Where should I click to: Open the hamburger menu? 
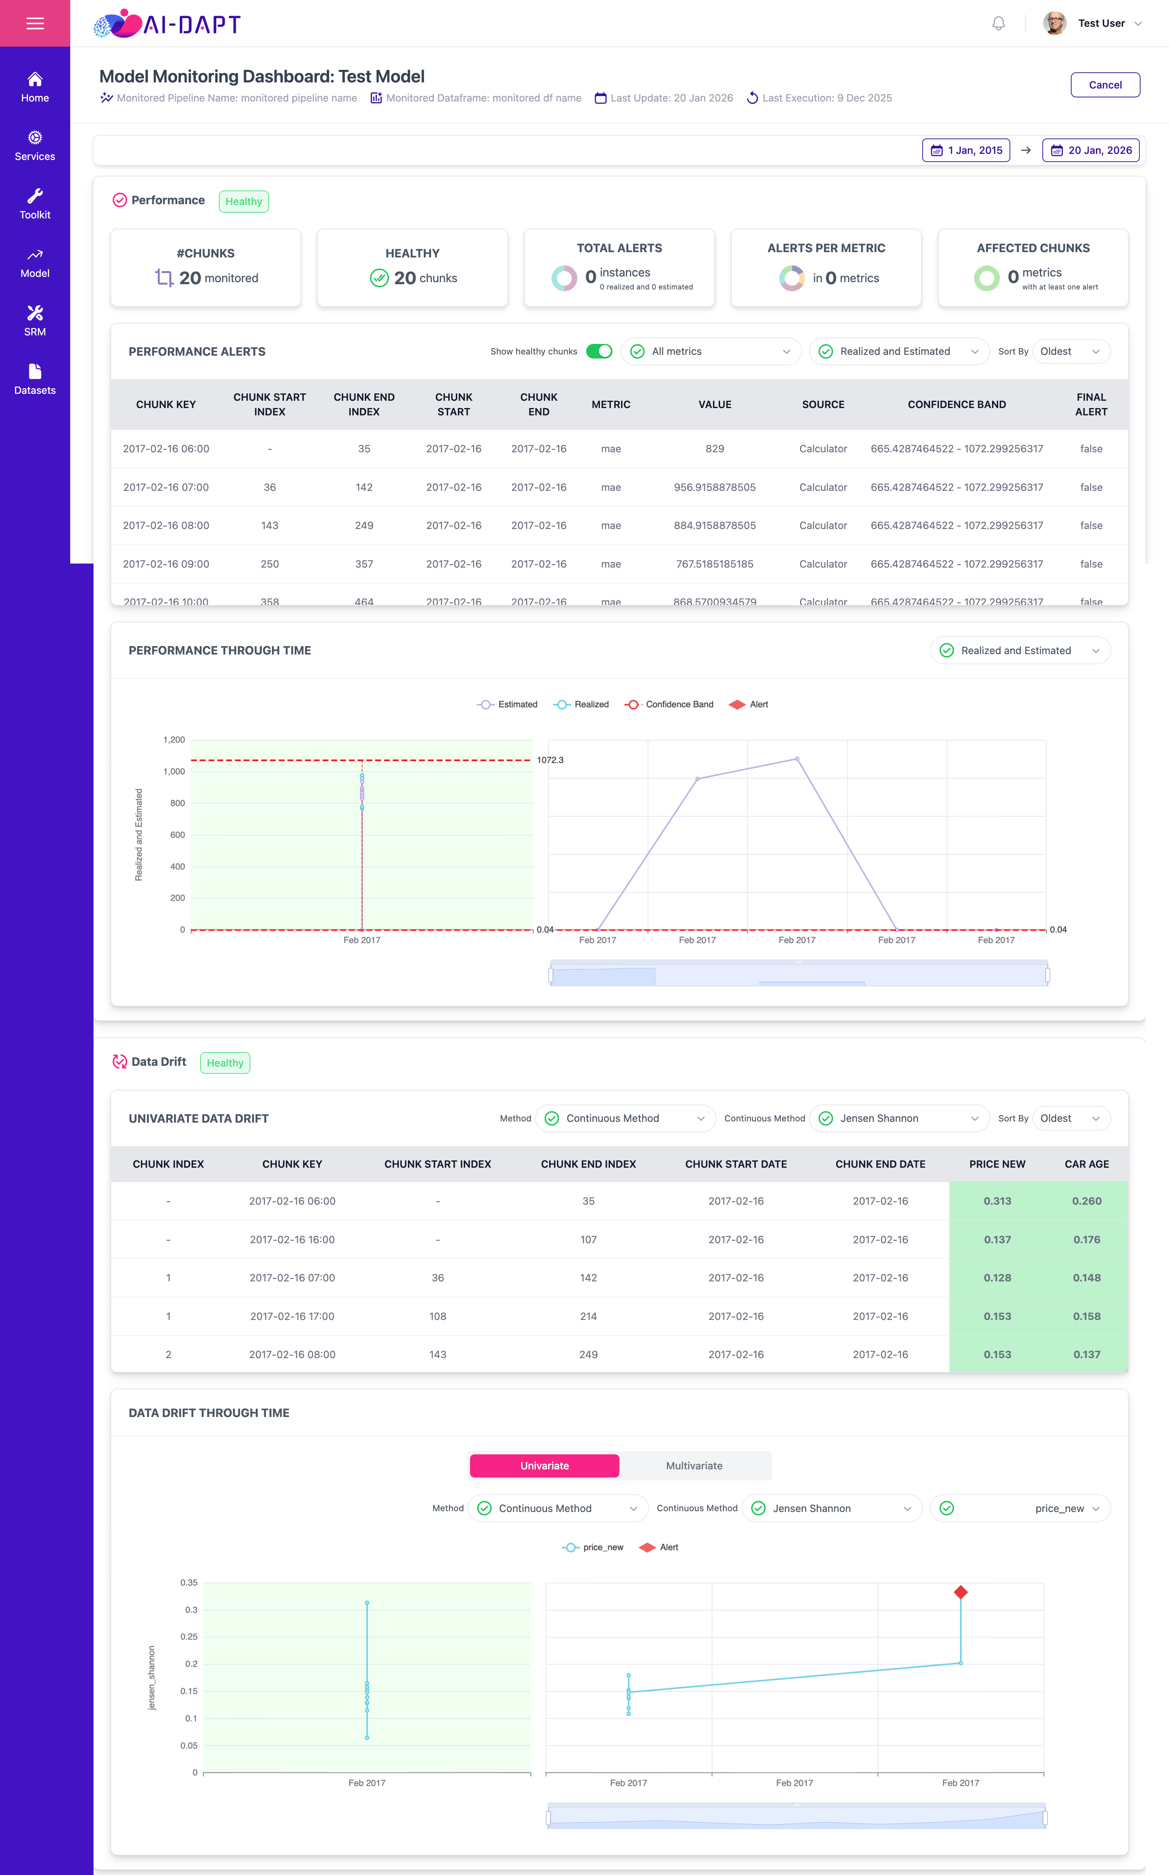click(35, 23)
